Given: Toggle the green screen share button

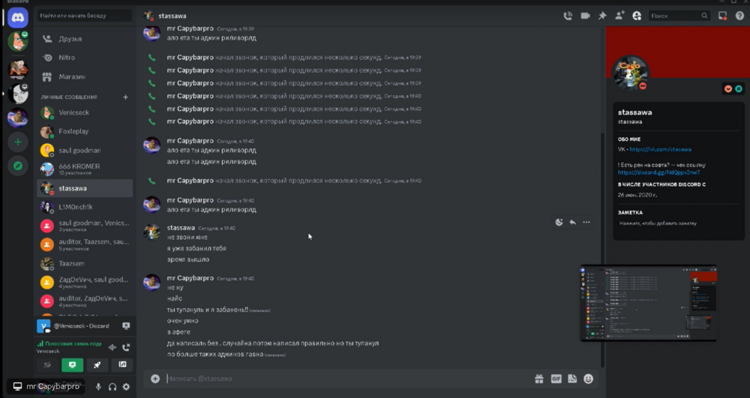Looking at the screenshot, I should (x=72, y=365).
